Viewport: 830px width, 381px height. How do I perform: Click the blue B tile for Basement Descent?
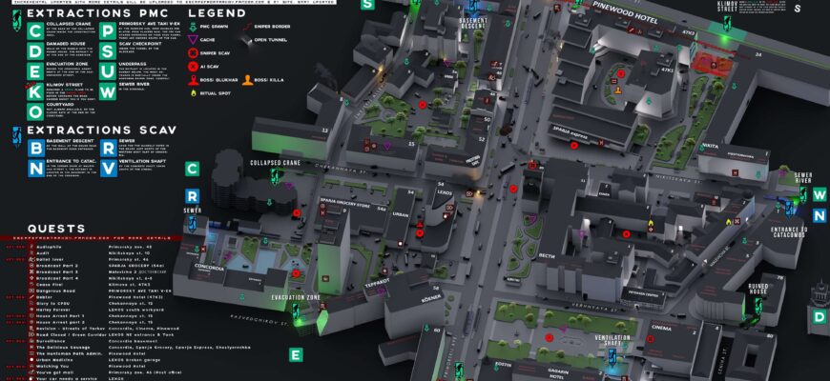(35, 149)
